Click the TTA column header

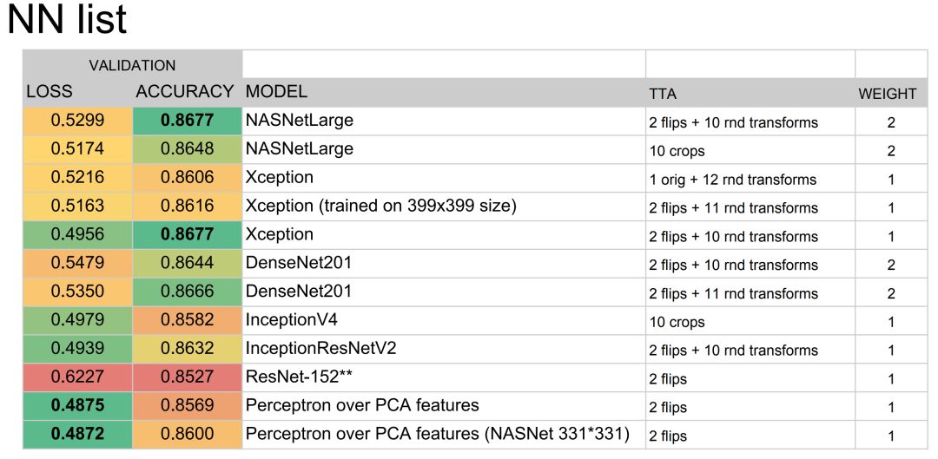(663, 93)
